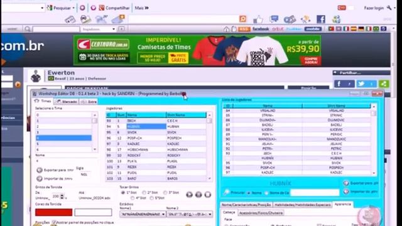The height and width of the screenshot is (226, 402).
Task: Click the Facebook icon in second toolbar row
Action: 321,19
